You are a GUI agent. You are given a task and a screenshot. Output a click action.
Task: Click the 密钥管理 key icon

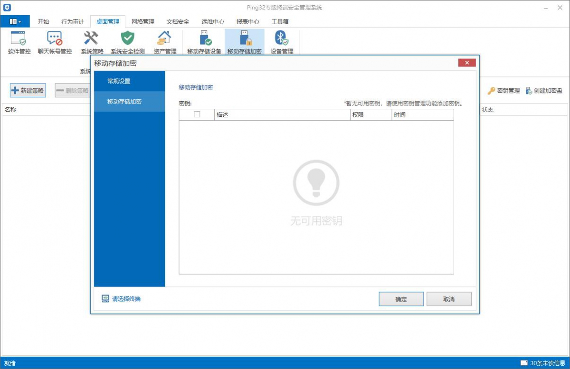[x=491, y=91]
